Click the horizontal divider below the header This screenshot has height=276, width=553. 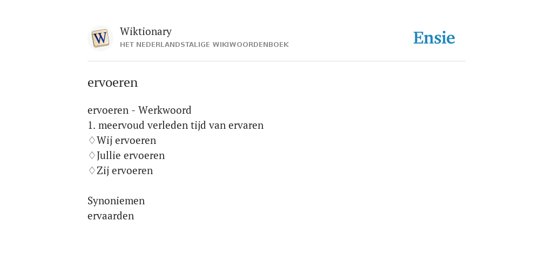[276, 61]
